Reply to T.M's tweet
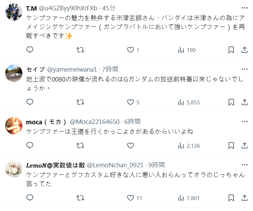Image resolution: width=253 pixels, height=211 pixels. coord(30,50)
